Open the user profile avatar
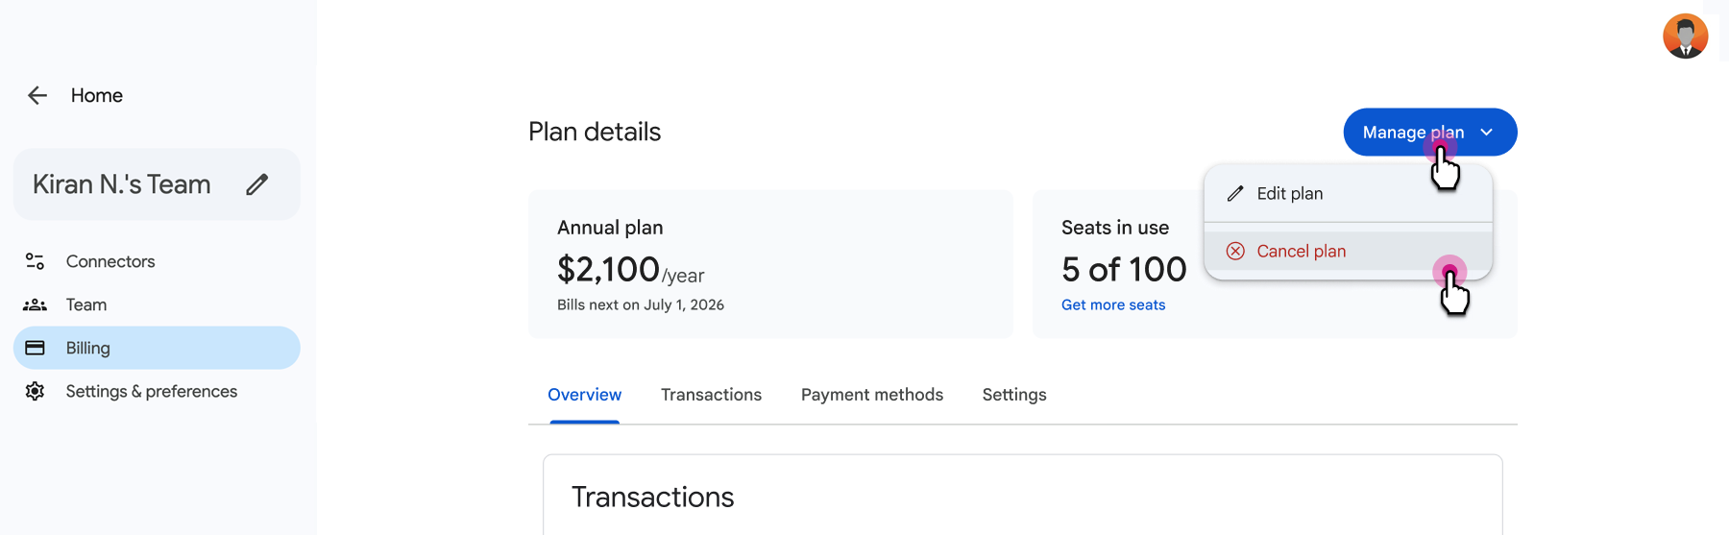This screenshot has width=1729, height=535. (x=1685, y=36)
